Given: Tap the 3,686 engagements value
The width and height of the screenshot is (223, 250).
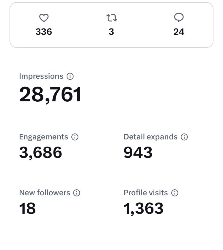Looking at the screenshot, I should click(40, 152).
